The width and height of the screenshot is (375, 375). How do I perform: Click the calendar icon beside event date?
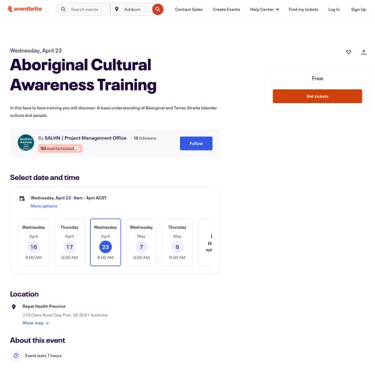22,198
